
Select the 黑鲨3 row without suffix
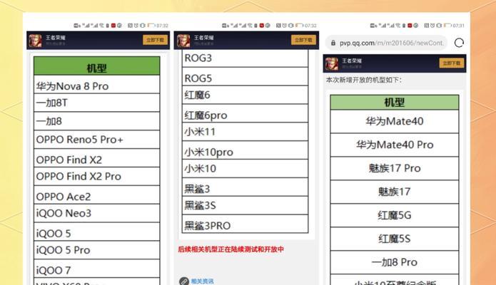[246, 187]
